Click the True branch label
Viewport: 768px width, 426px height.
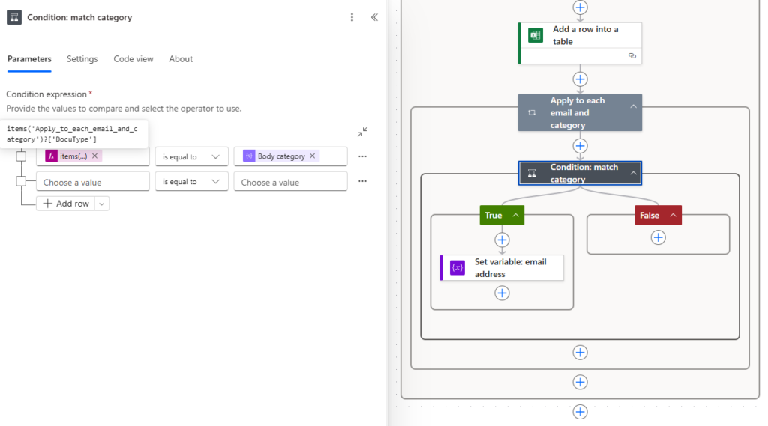coord(493,215)
